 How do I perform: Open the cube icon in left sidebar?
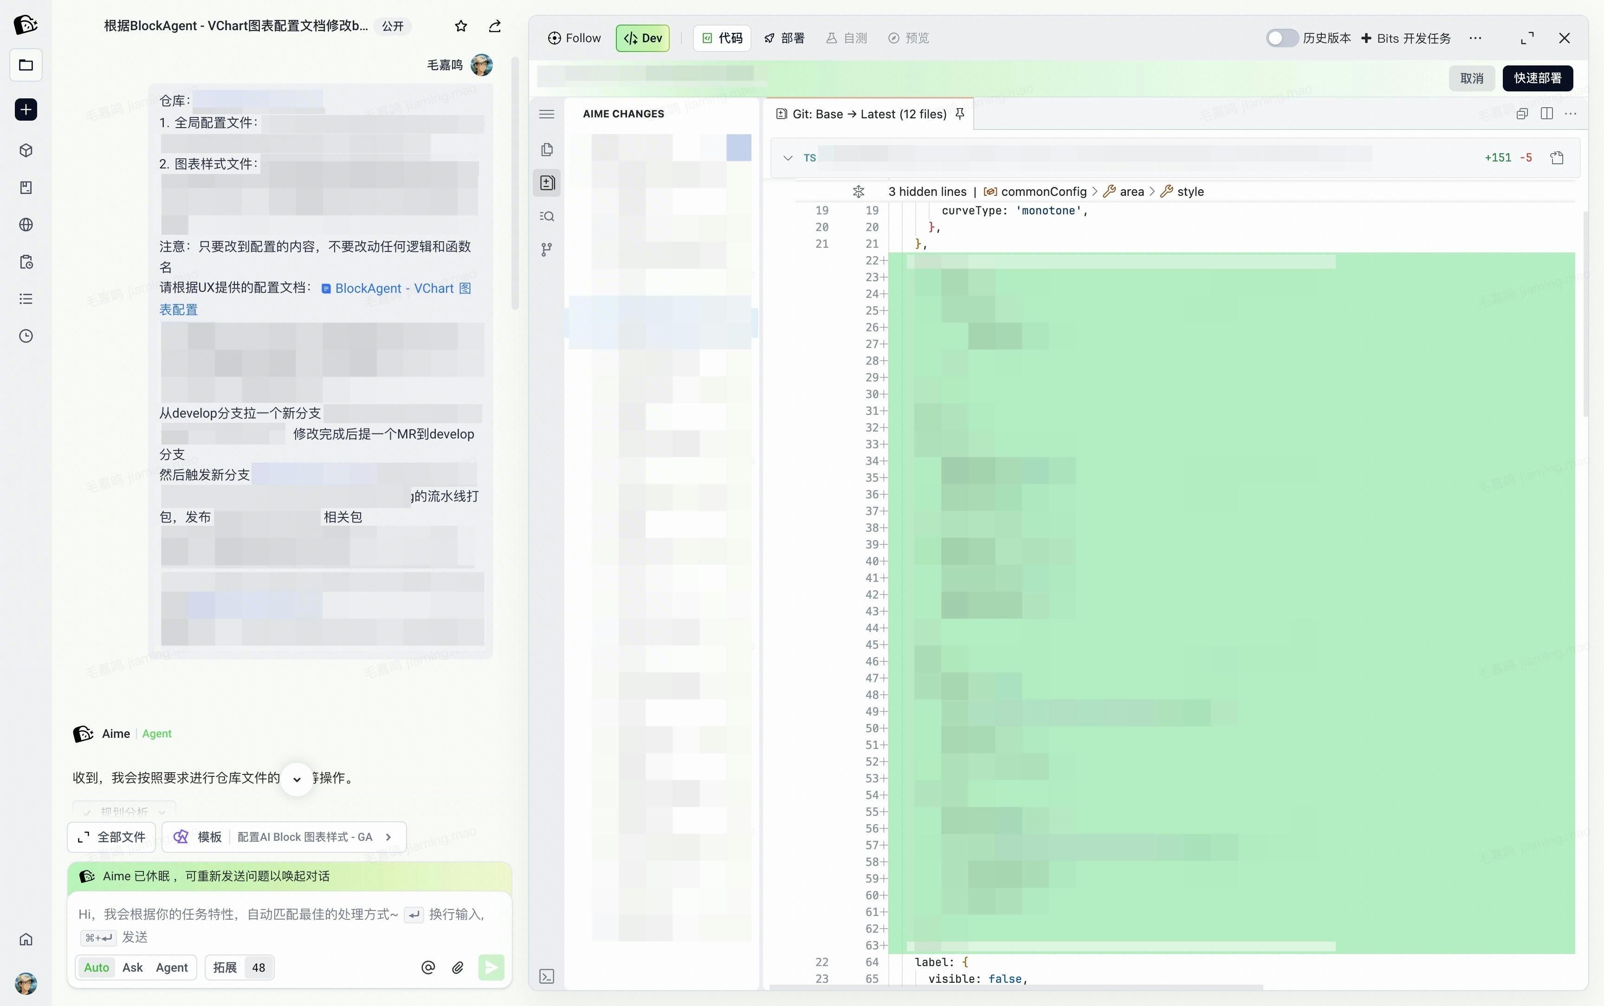click(26, 150)
